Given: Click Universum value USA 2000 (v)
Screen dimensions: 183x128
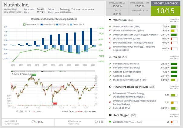Looking at the screenshot, I should point(66,12).
